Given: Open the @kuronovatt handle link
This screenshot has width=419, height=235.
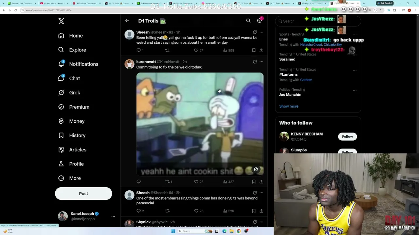Looking at the screenshot, I should pyautogui.click(x=168, y=62).
